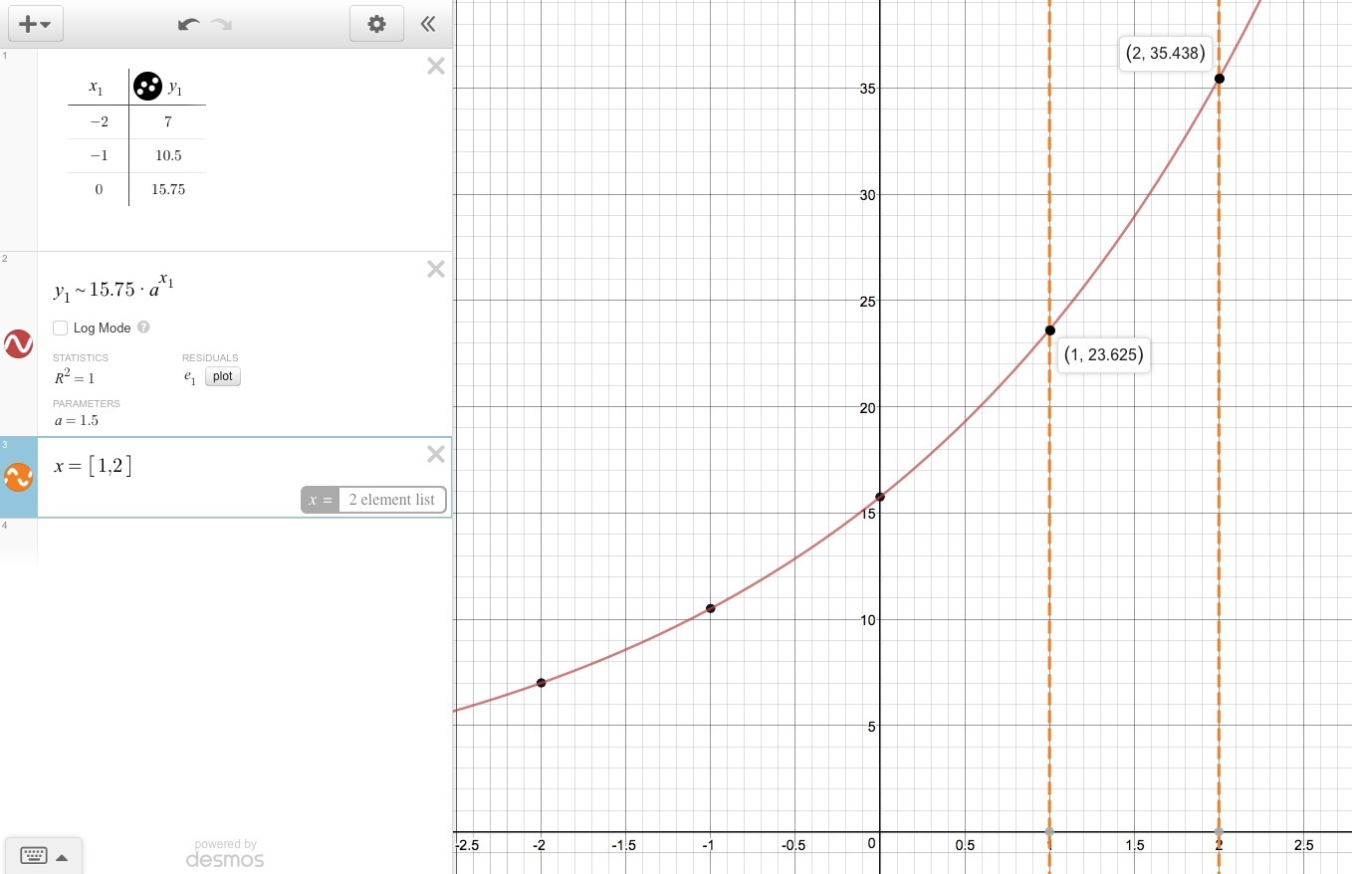The height and width of the screenshot is (874, 1352).
Task: Hide the orange x list graph icon
Action: click(19, 477)
